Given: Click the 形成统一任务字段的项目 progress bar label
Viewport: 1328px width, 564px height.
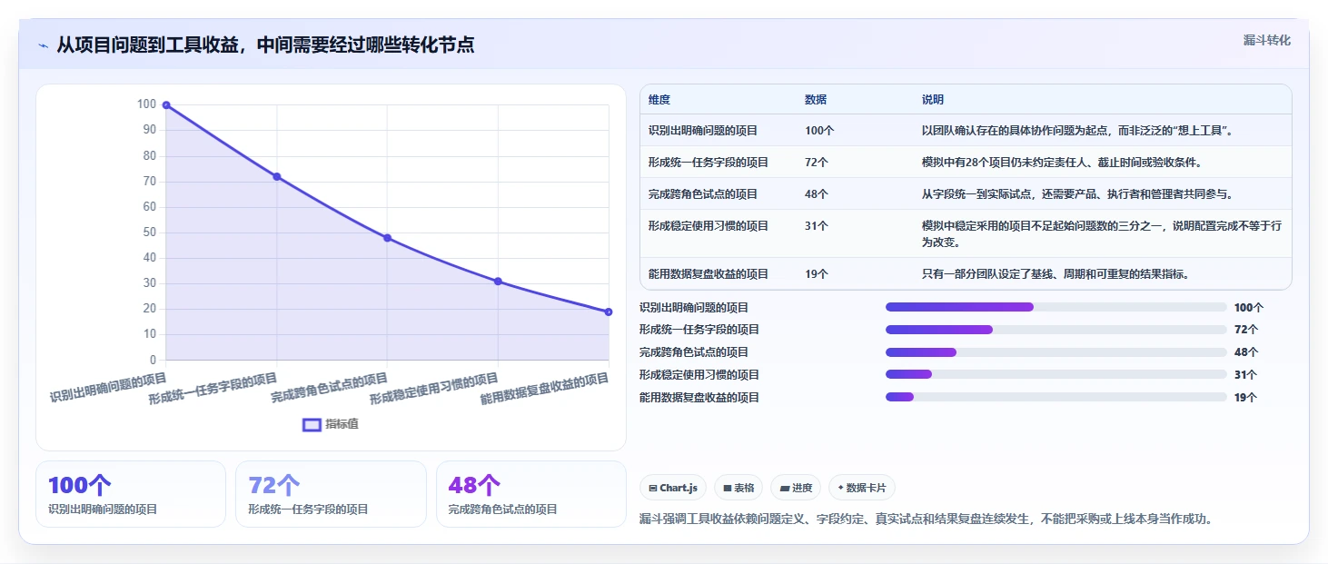Looking at the screenshot, I should [x=699, y=330].
